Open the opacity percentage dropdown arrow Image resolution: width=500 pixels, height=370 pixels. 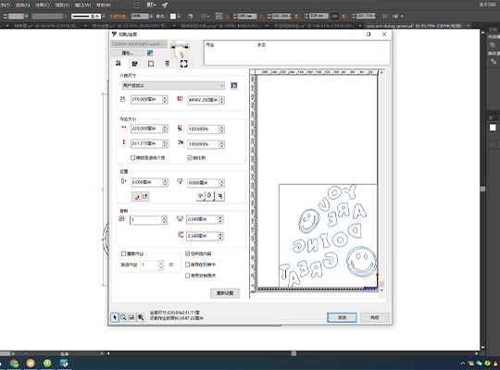coord(151,17)
